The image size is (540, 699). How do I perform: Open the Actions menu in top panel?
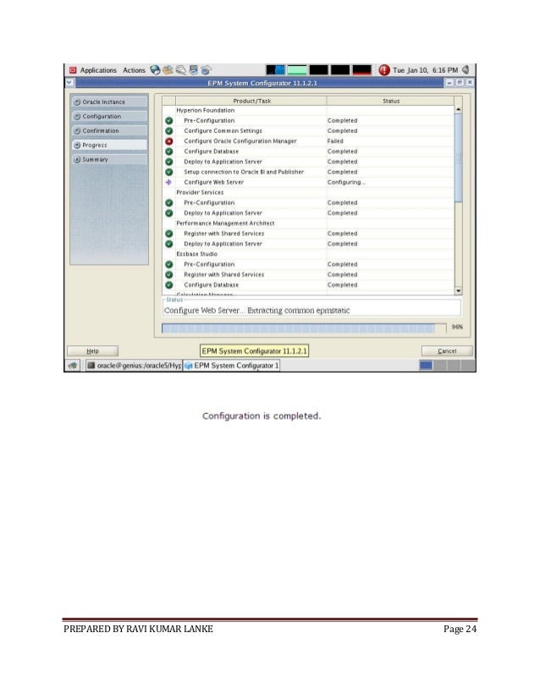[x=134, y=70]
